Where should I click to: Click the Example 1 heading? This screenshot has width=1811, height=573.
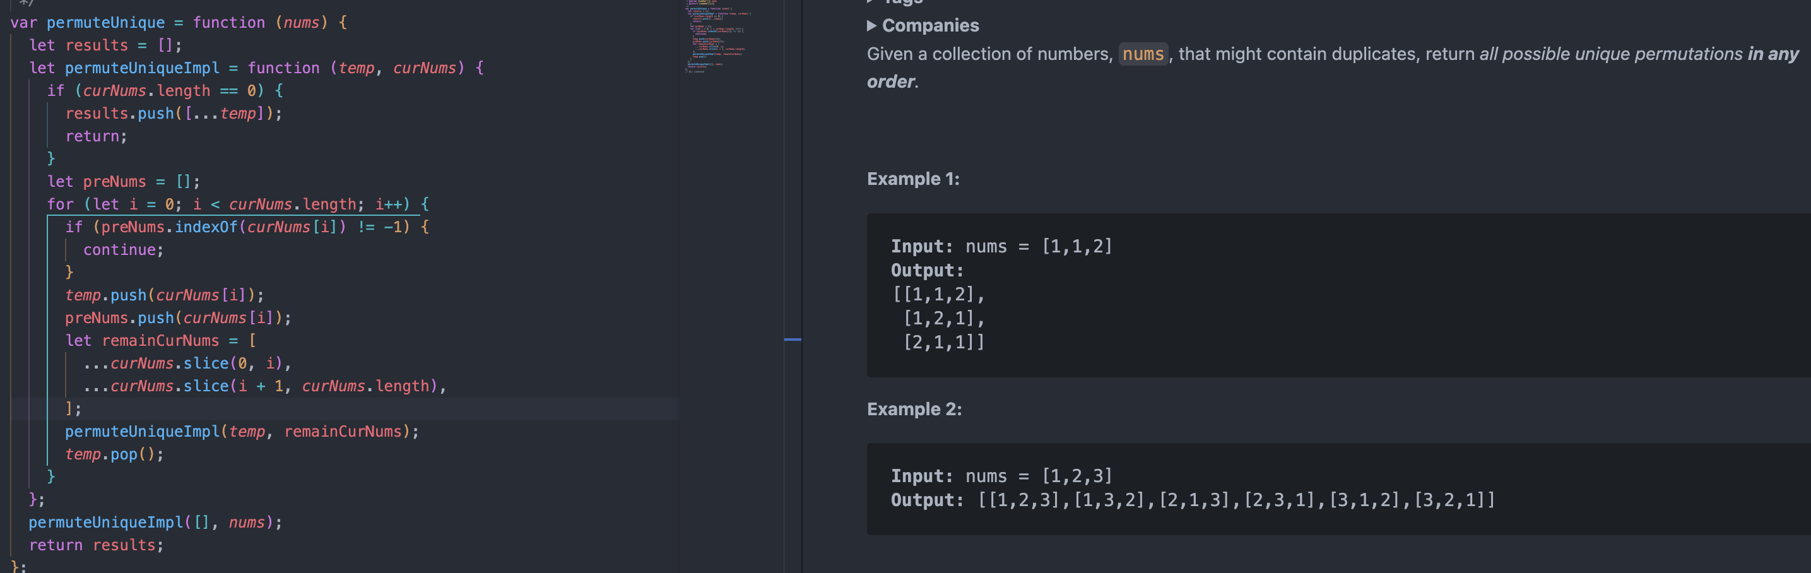tap(912, 179)
